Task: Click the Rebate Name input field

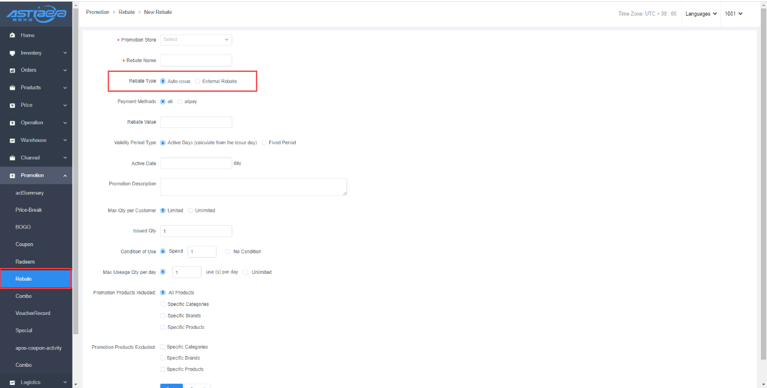Action: pyautogui.click(x=196, y=60)
